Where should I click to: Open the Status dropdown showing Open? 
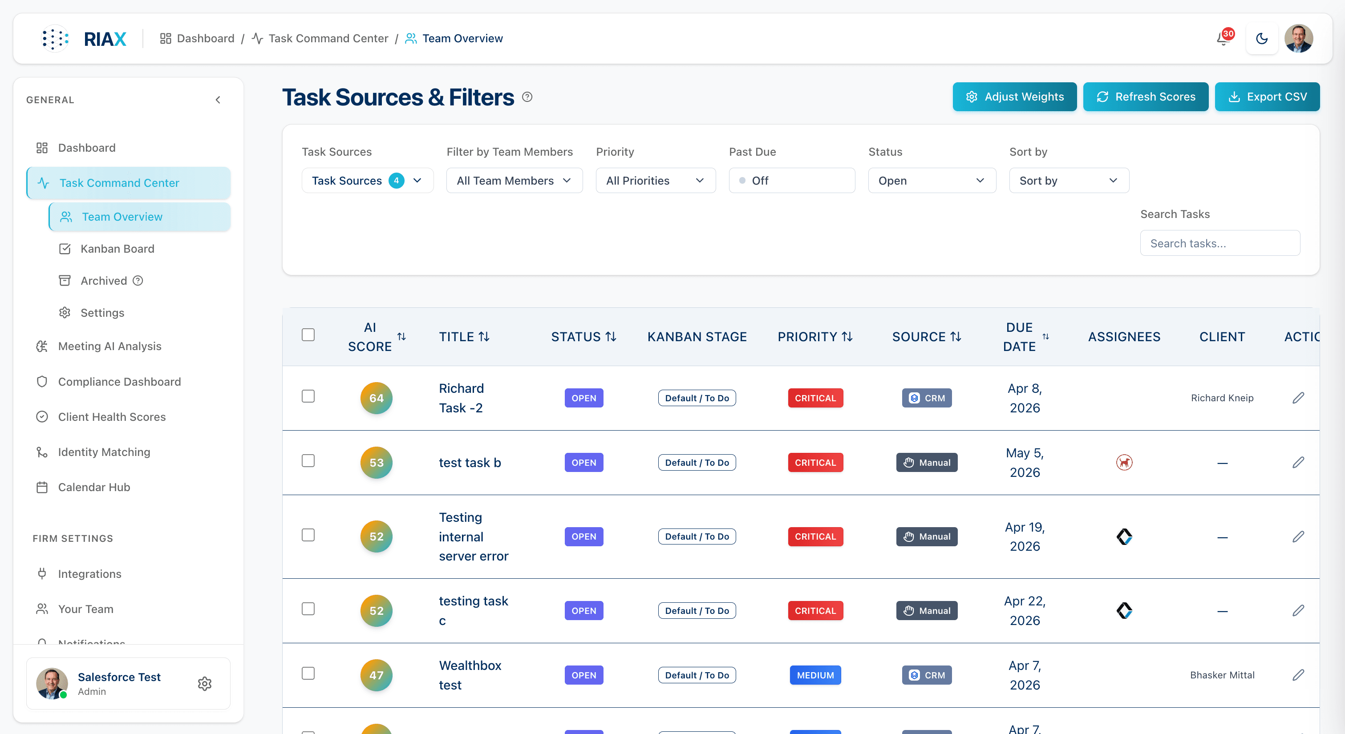point(932,181)
